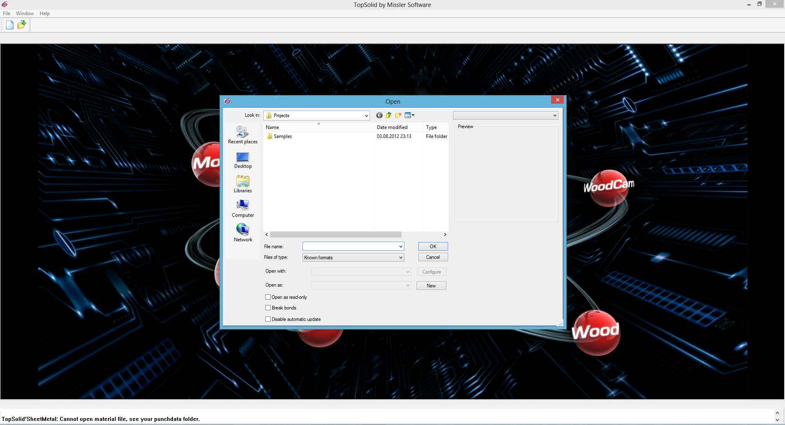Close the Open dialog
785x425 pixels.
click(557, 100)
